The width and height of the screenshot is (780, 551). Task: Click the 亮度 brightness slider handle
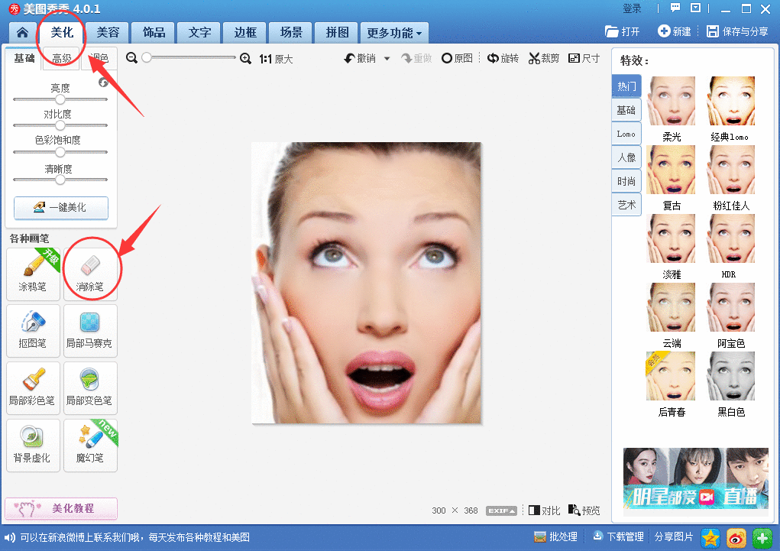pyautogui.click(x=60, y=99)
